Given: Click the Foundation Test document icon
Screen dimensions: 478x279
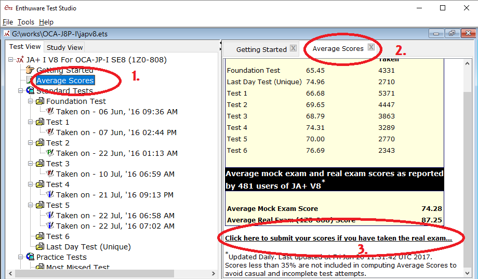Looking at the screenshot, I should [x=40, y=101].
